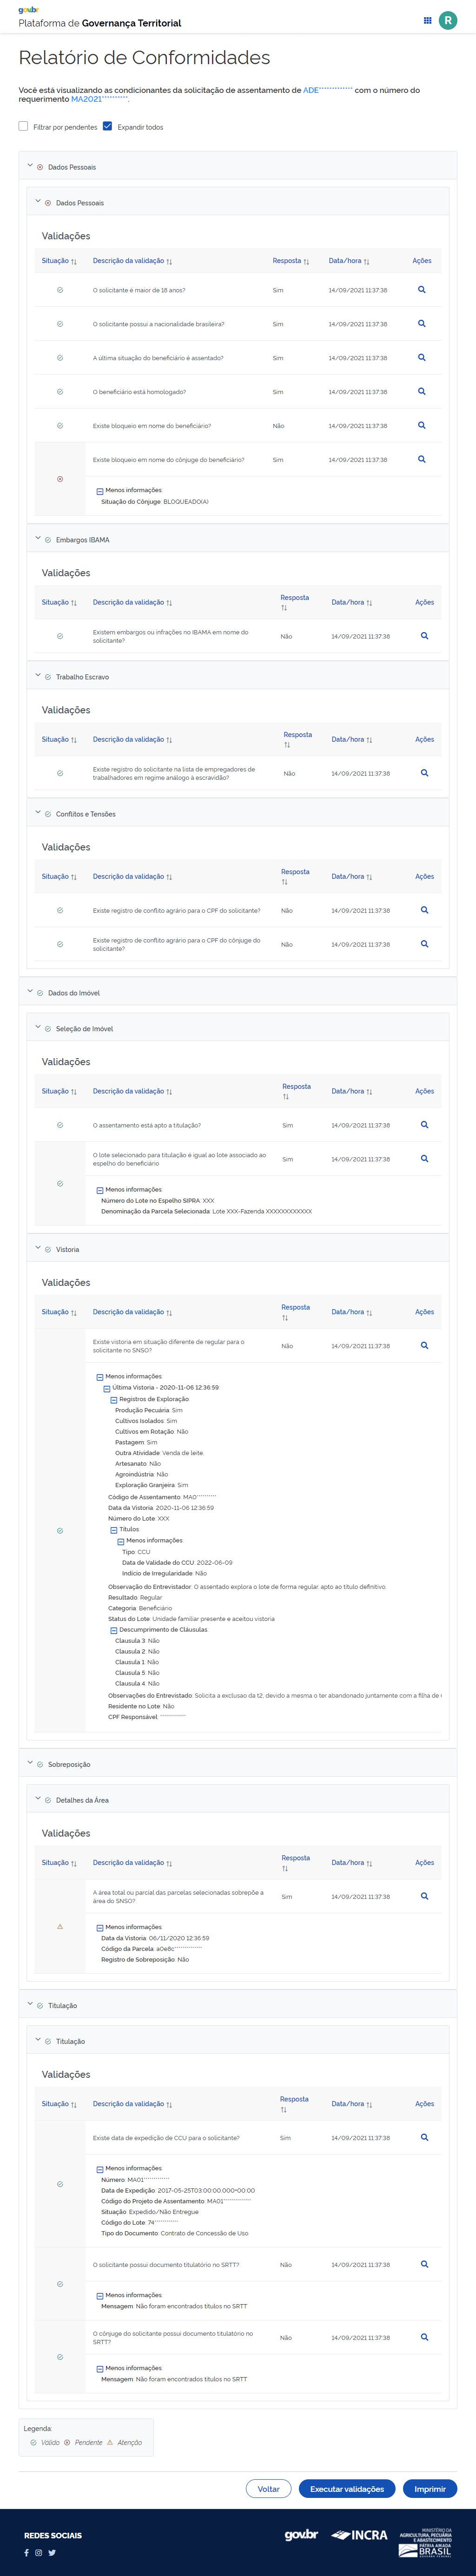476x2576 pixels.
Task: View details for 'maior de 18 anos' validation
Action: pos(421,290)
